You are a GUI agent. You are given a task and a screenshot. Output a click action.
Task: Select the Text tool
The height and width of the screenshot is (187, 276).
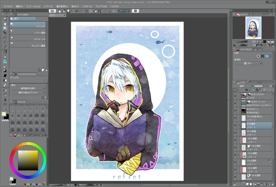pyautogui.click(x=5, y=100)
